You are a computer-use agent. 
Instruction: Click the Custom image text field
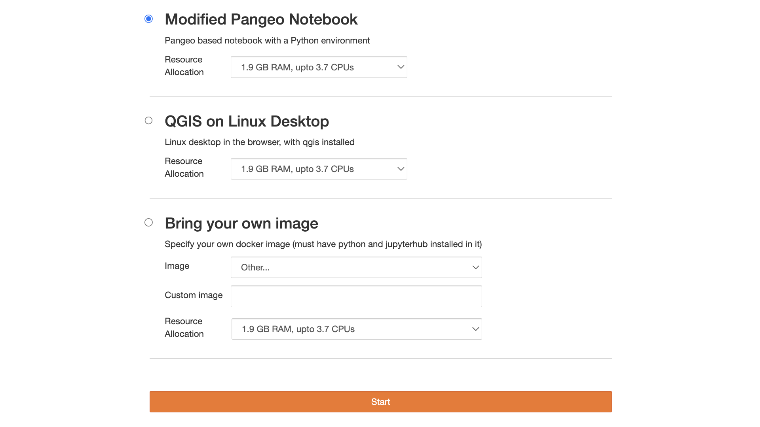coord(356,297)
